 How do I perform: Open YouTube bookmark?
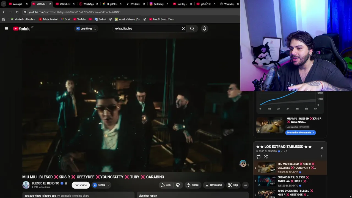pyautogui.click(x=79, y=19)
